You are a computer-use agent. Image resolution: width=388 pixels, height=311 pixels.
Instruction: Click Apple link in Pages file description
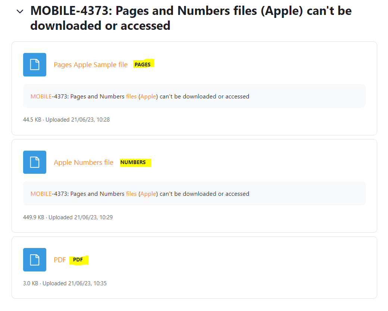click(x=148, y=97)
